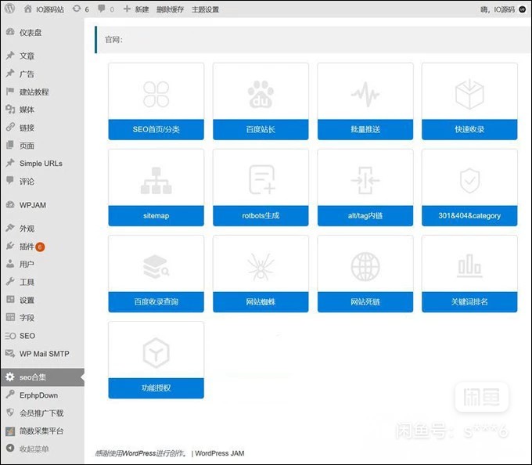Open the updates indicator showing 6
Image resolution: width=532 pixels, height=465 pixels.
[x=81, y=9]
